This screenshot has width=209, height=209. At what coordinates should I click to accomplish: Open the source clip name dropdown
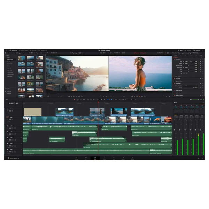pos(77,53)
